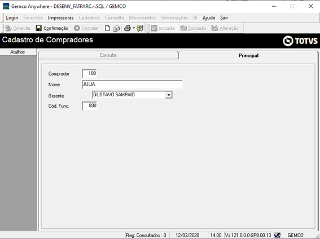Open the Consulta menu in menu bar
The image size is (320, 239).
click(114, 18)
